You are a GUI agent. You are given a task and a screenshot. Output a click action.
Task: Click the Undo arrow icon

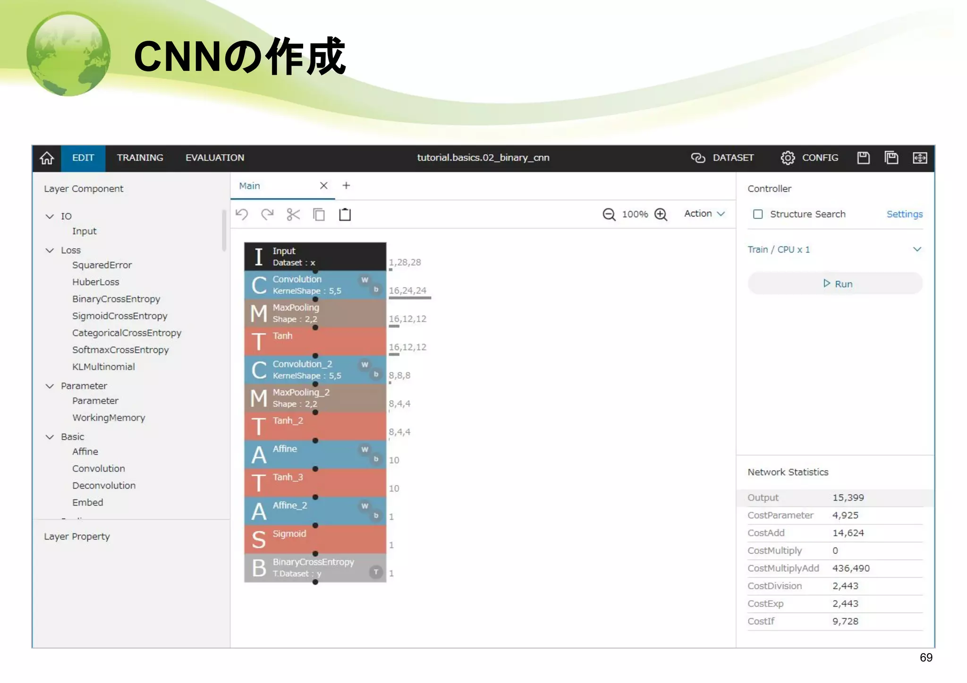(242, 214)
